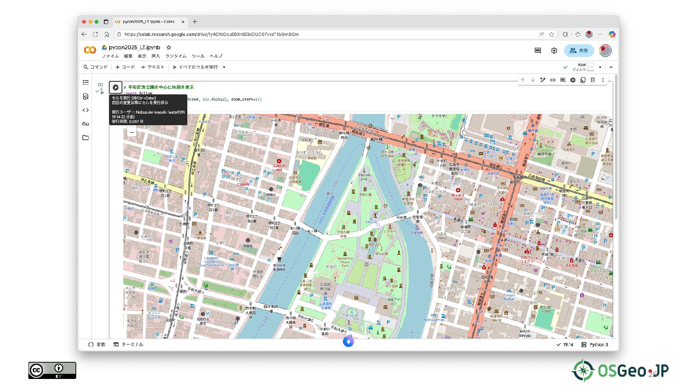Reload the browser page

pos(95,34)
